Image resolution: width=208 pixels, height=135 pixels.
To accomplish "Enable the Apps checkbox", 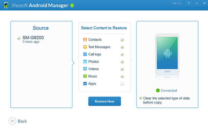I will [122, 84].
